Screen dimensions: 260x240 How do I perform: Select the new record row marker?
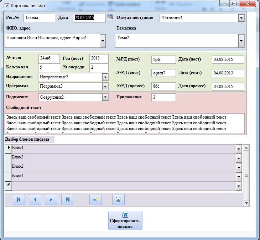[8, 186]
